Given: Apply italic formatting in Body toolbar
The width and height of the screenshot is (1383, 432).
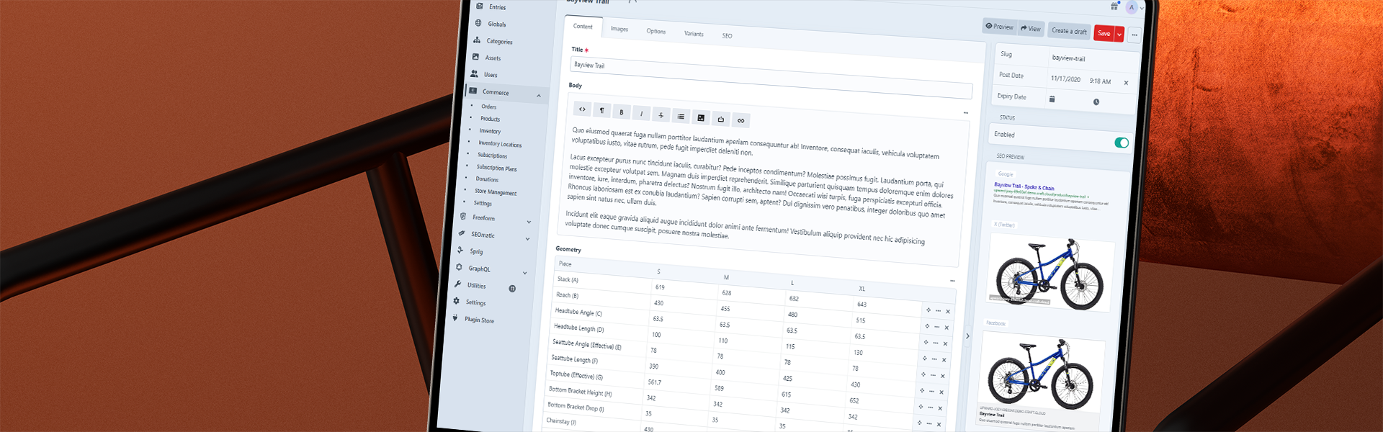Looking at the screenshot, I should coord(641,114).
